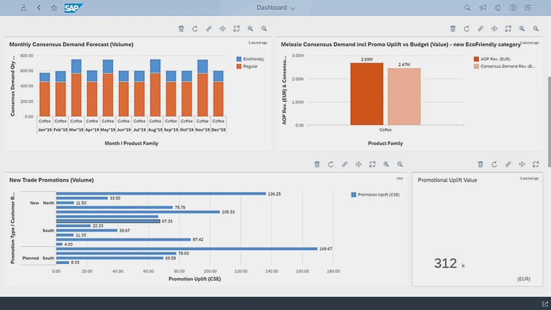Delete the Monthly Consensus Demand Forecast chart
The image size is (551, 310).
pos(181,29)
